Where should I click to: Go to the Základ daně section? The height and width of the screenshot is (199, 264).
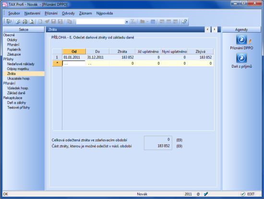click(16, 93)
